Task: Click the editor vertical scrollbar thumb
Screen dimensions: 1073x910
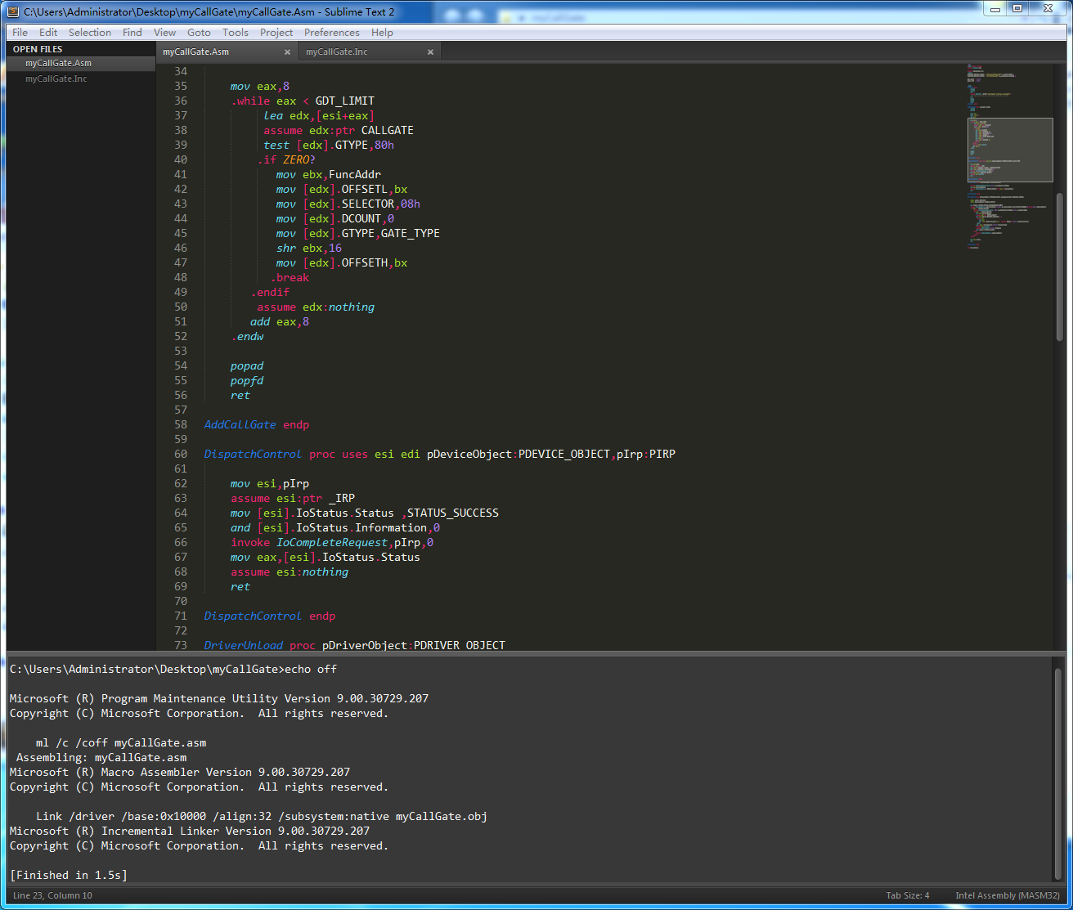Action: (1059, 267)
